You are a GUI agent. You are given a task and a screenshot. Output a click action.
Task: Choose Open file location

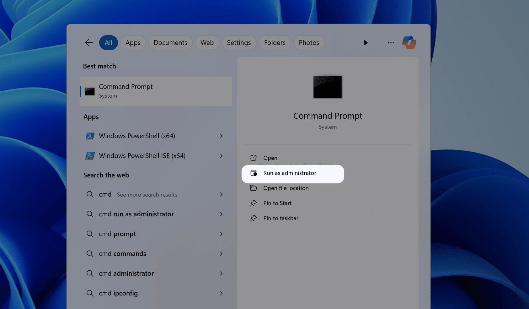[x=286, y=188]
